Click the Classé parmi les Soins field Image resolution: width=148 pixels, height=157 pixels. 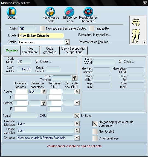click(x=45, y=130)
